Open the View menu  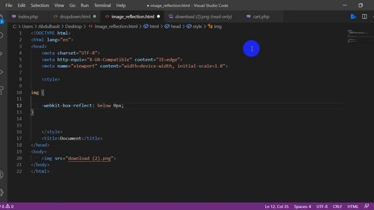59,5
